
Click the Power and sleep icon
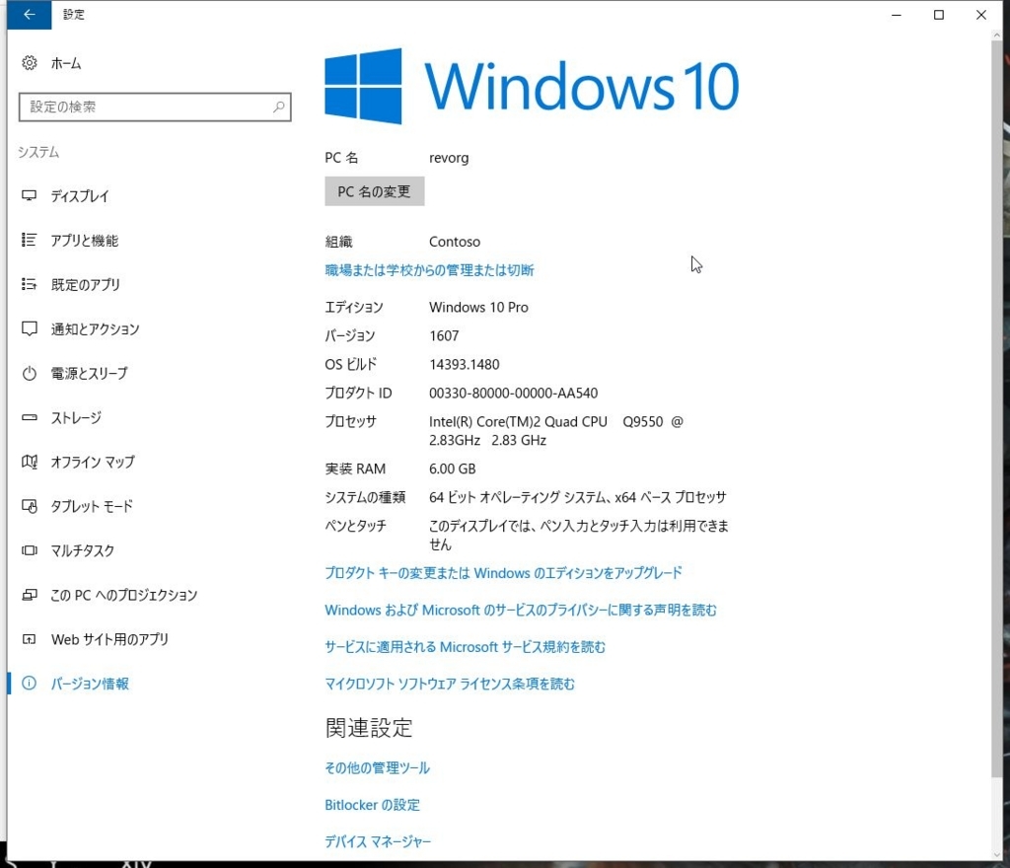coord(29,373)
